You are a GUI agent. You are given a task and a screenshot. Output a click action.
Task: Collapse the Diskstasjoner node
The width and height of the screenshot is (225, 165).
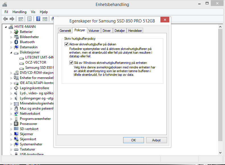[x=11, y=53]
